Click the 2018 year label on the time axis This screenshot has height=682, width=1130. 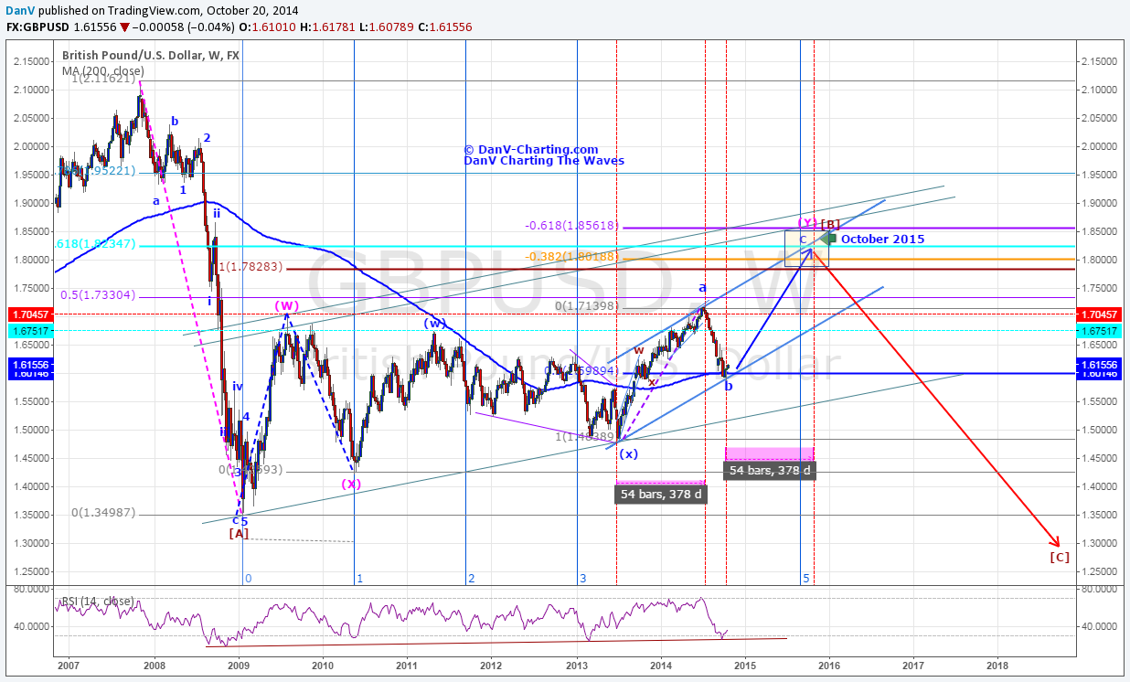tap(997, 667)
